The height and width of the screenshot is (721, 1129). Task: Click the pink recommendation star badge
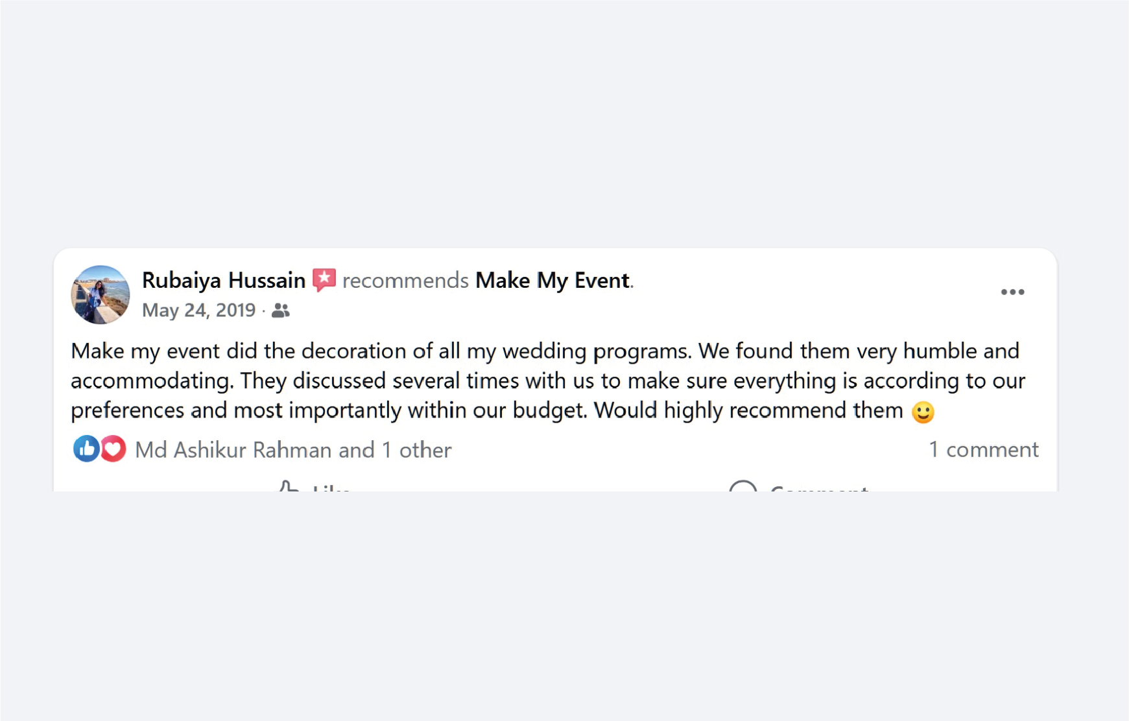(x=324, y=280)
